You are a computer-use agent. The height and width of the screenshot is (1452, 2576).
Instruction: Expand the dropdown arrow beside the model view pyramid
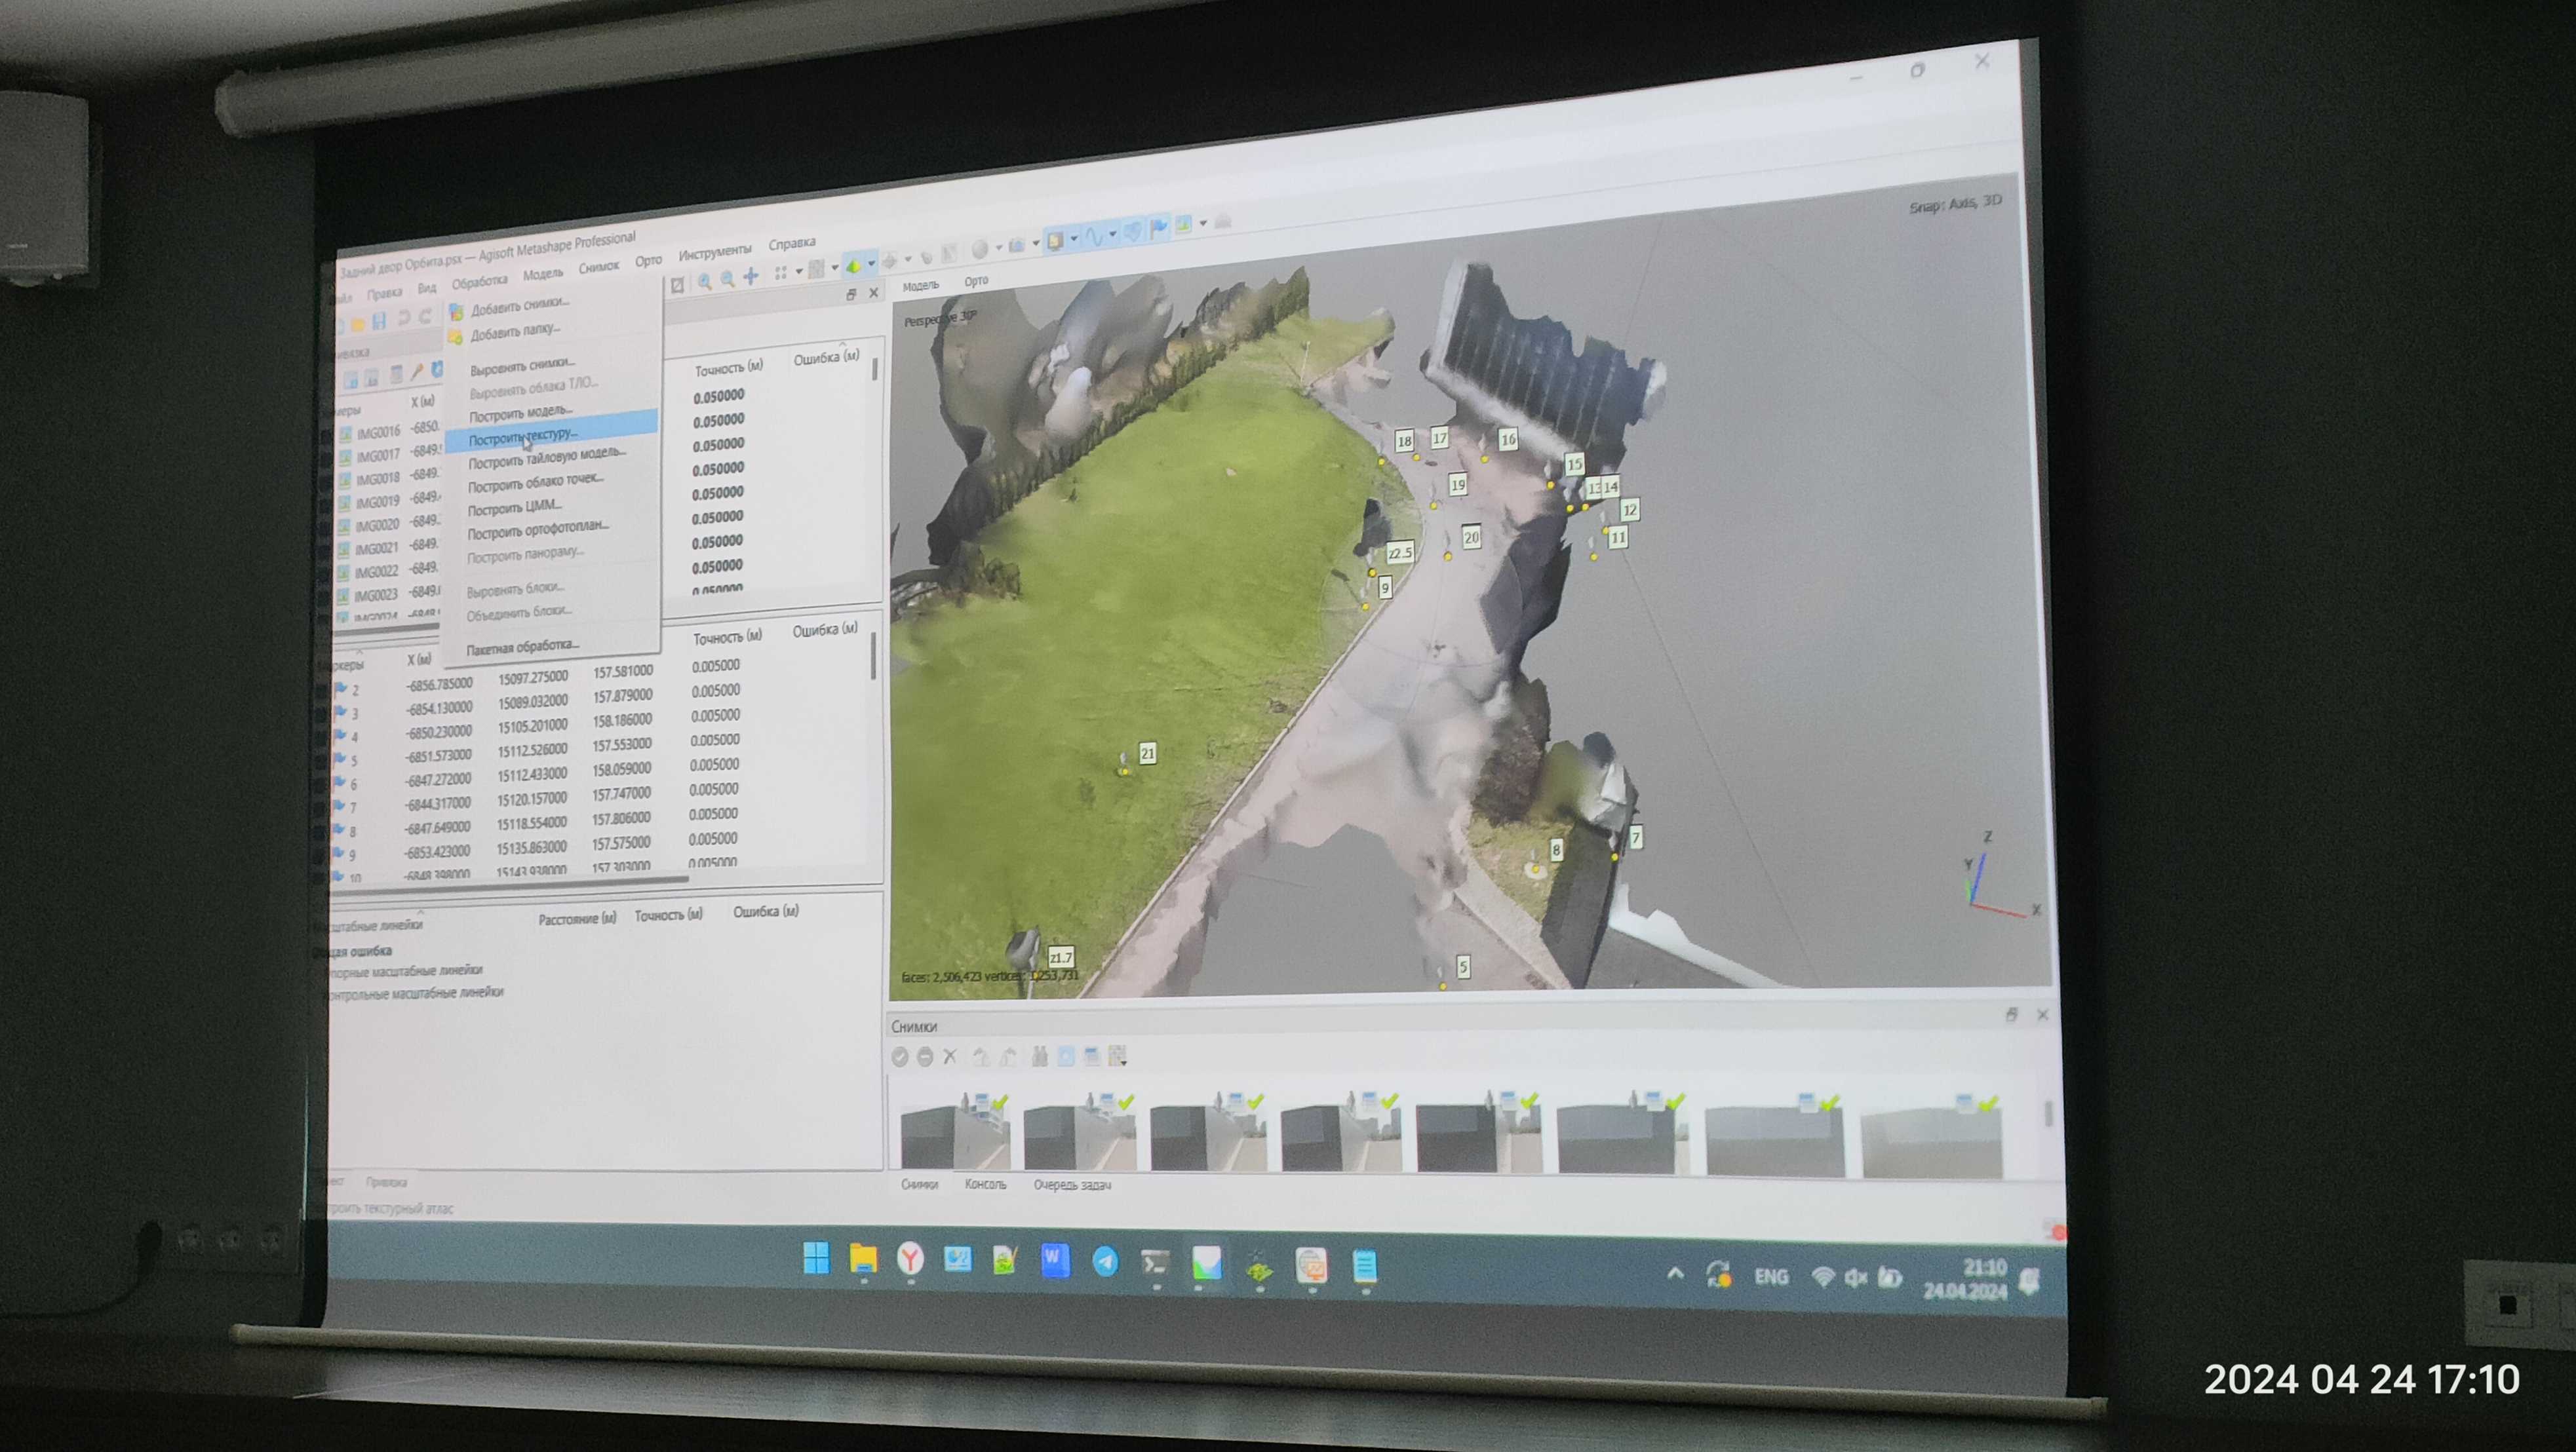coord(872,265)
